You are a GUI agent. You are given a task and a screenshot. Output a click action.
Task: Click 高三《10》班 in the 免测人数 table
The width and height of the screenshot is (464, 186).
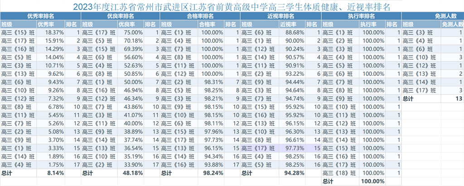tap(421, 57)
